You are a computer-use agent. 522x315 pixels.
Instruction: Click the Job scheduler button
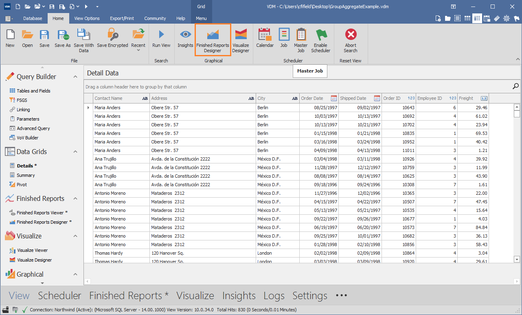pyautogui.click(x=284, y=39)
